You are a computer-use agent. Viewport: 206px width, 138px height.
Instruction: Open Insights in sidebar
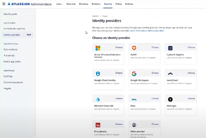coord(7,88)
